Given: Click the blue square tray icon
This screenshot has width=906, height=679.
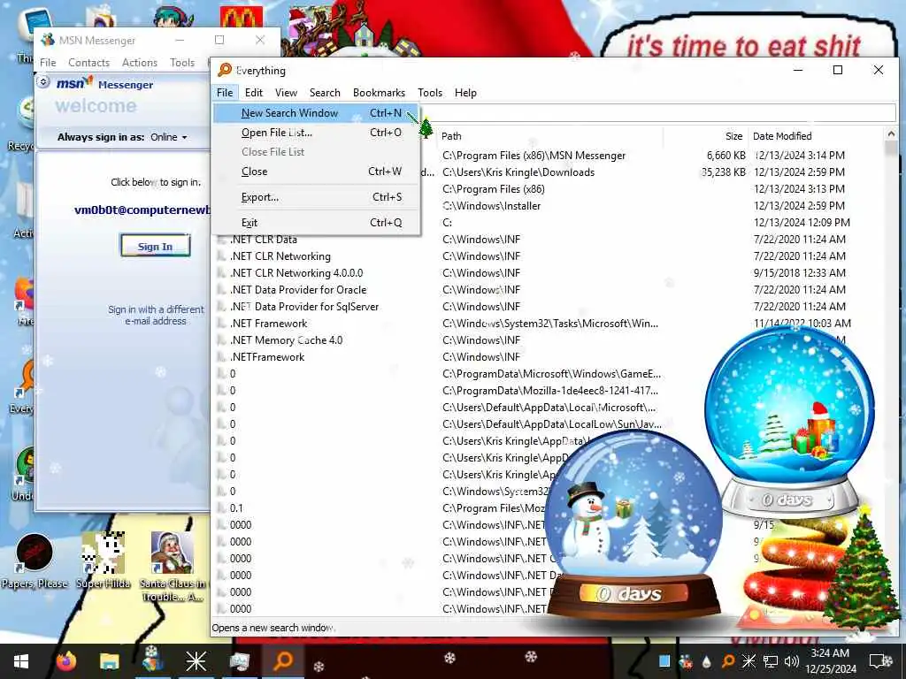Looking at the screenshot, I should click(x=664, y=661).
